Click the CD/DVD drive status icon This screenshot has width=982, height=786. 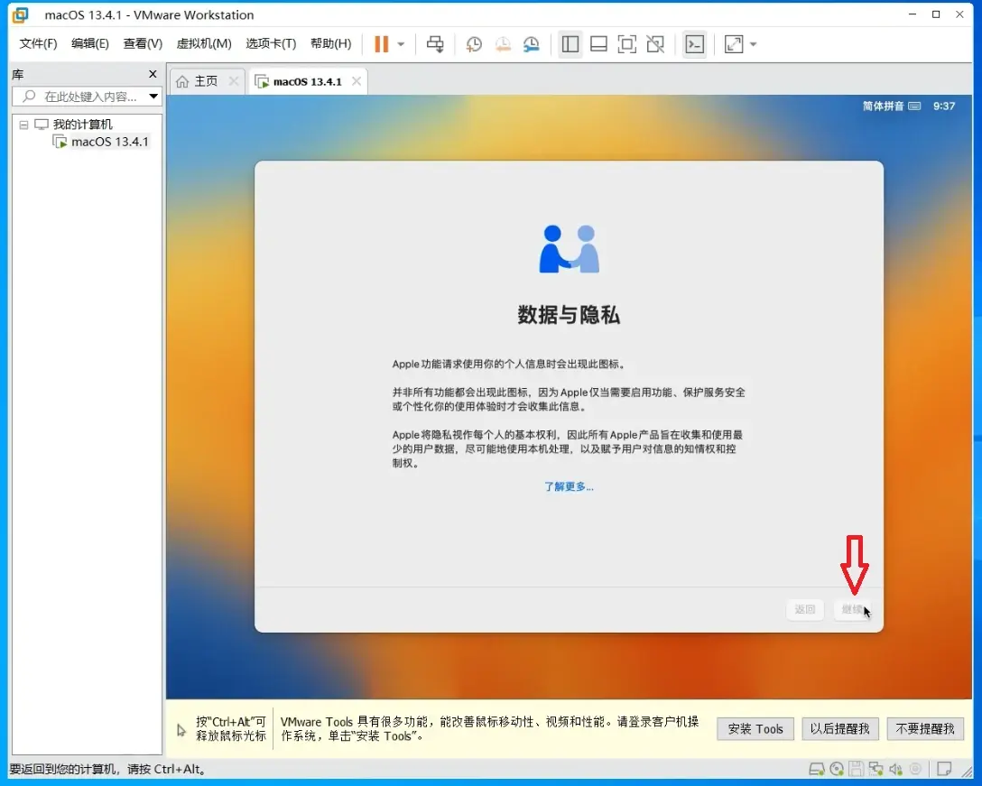click(836, 769)
